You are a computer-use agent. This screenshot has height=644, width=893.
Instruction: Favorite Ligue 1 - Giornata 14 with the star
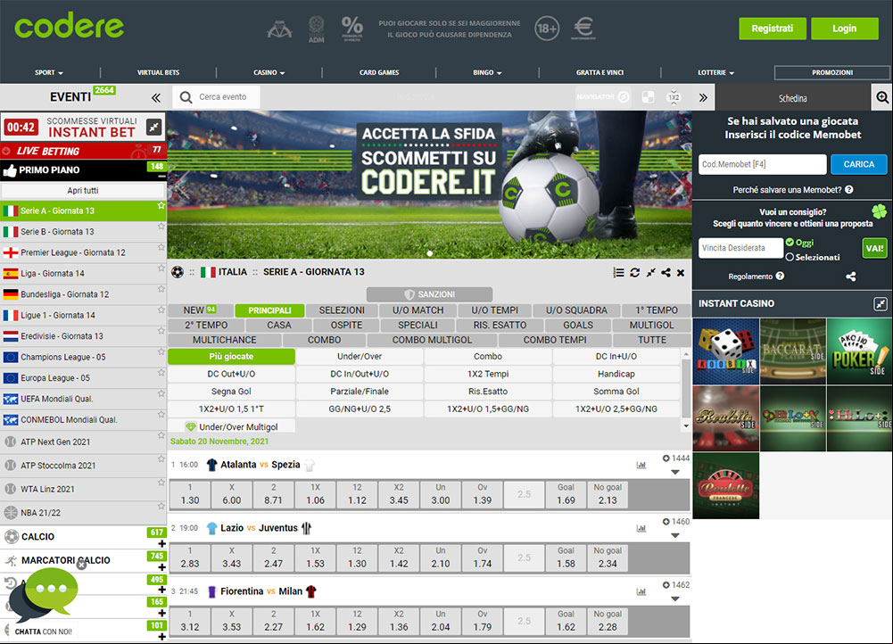pos(161,310)
